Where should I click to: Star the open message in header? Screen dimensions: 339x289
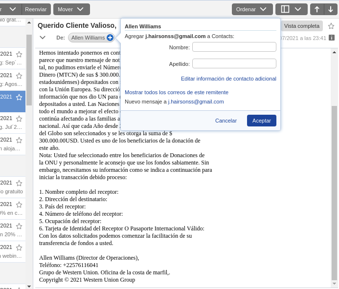click(x=331, y=26)
